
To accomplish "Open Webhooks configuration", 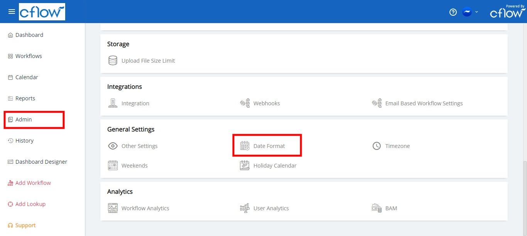I will pyautogui.click(x=266, y=103).
